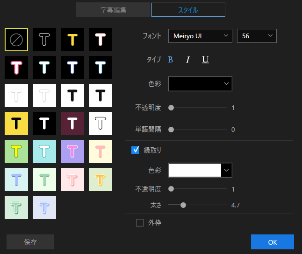Adjust the text 不透明度 slider handle
This screenshot has height=254, width=302.
171,108
